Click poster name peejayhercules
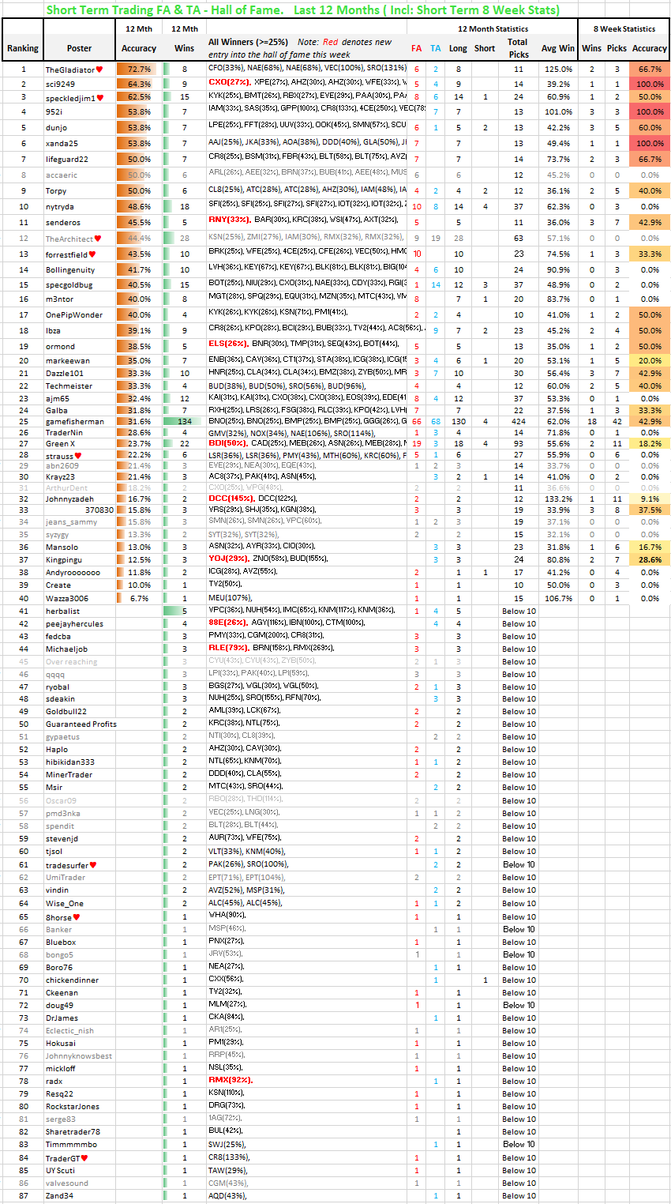This screenshot has height=1204, width=671. click(76, 623)
